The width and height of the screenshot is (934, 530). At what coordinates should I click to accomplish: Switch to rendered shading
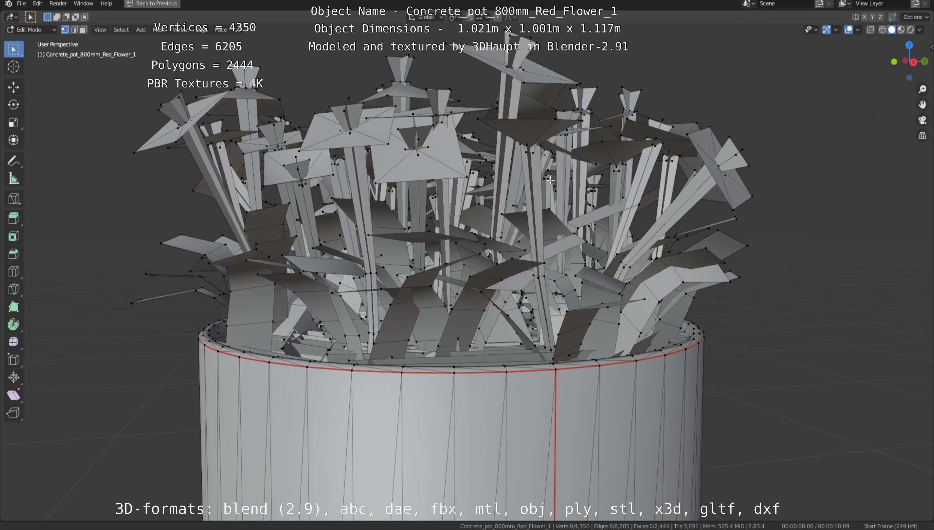pyautogui.click(x=910, y=30)
